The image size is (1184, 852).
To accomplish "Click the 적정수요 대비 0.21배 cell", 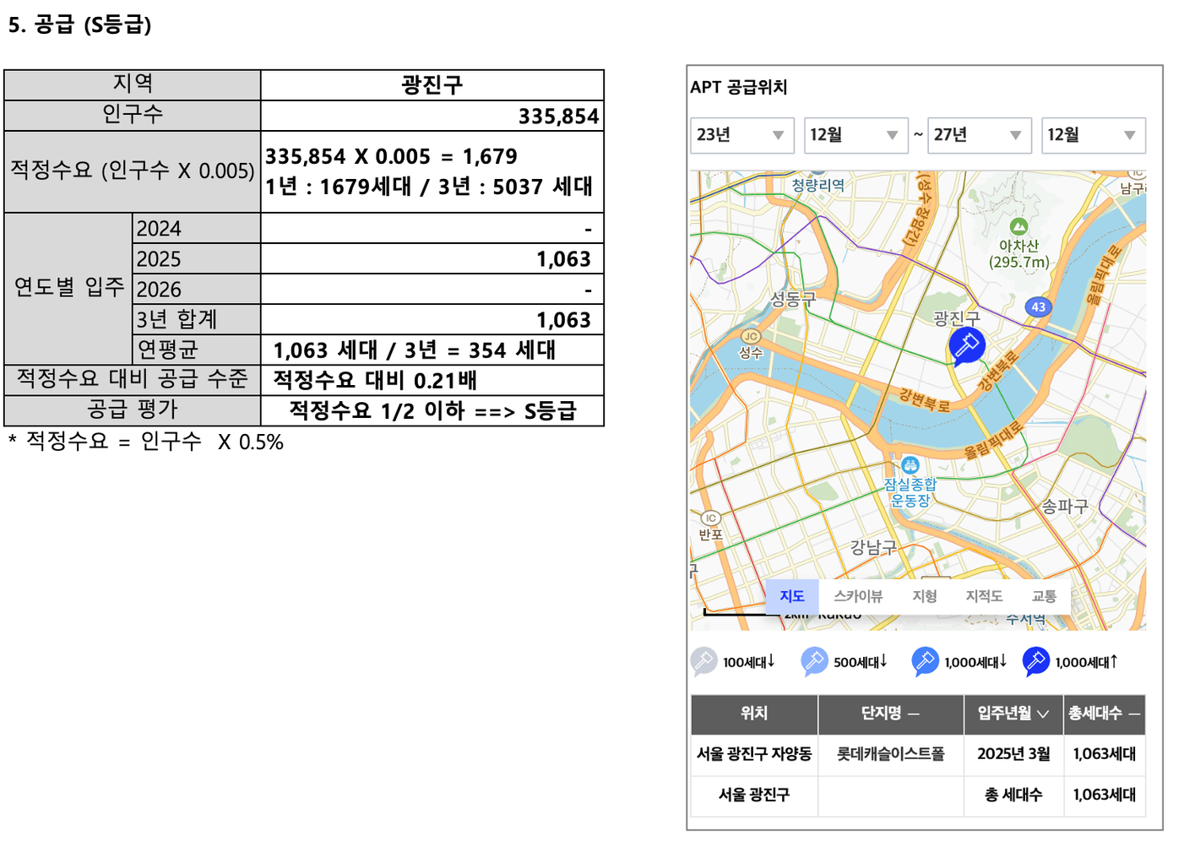I will point(432,380).
